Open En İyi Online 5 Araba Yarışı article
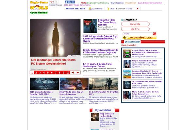The height and width of the screenshot is (130, 196). click(x=98, y=65)
